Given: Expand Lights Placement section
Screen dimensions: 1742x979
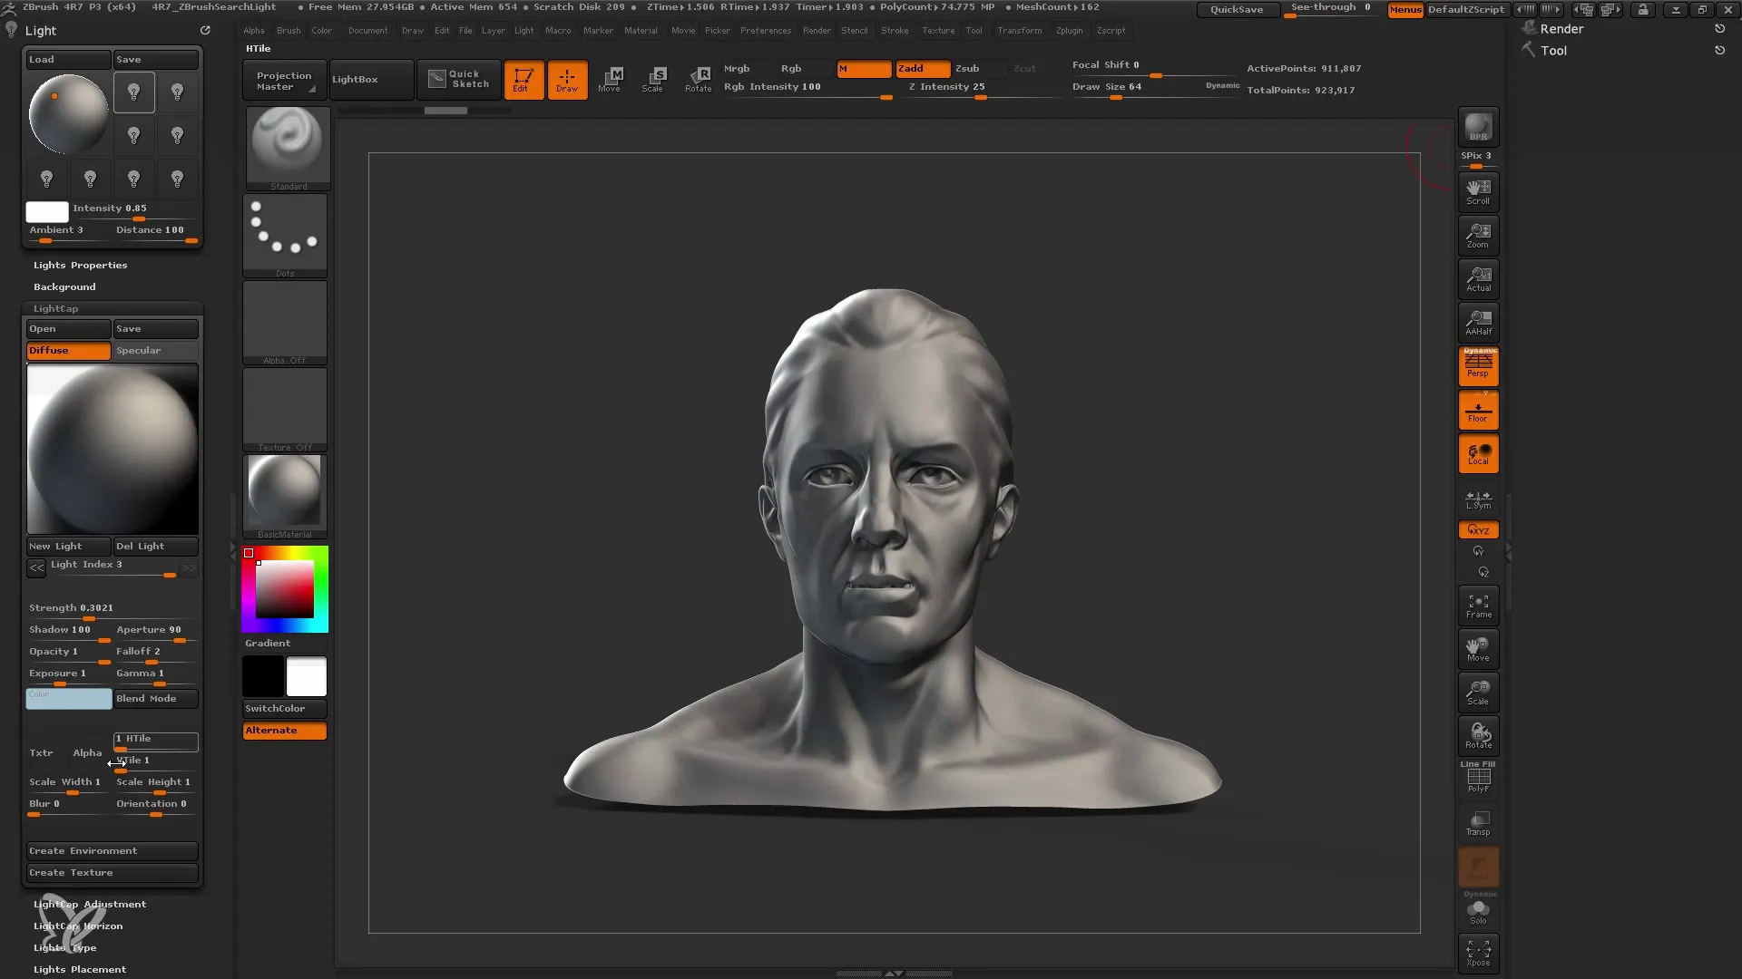Looking at the screenshot, I should (x=80, y=970).
